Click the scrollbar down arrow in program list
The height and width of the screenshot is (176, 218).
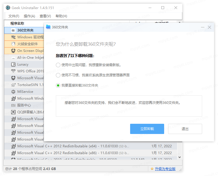179,157
